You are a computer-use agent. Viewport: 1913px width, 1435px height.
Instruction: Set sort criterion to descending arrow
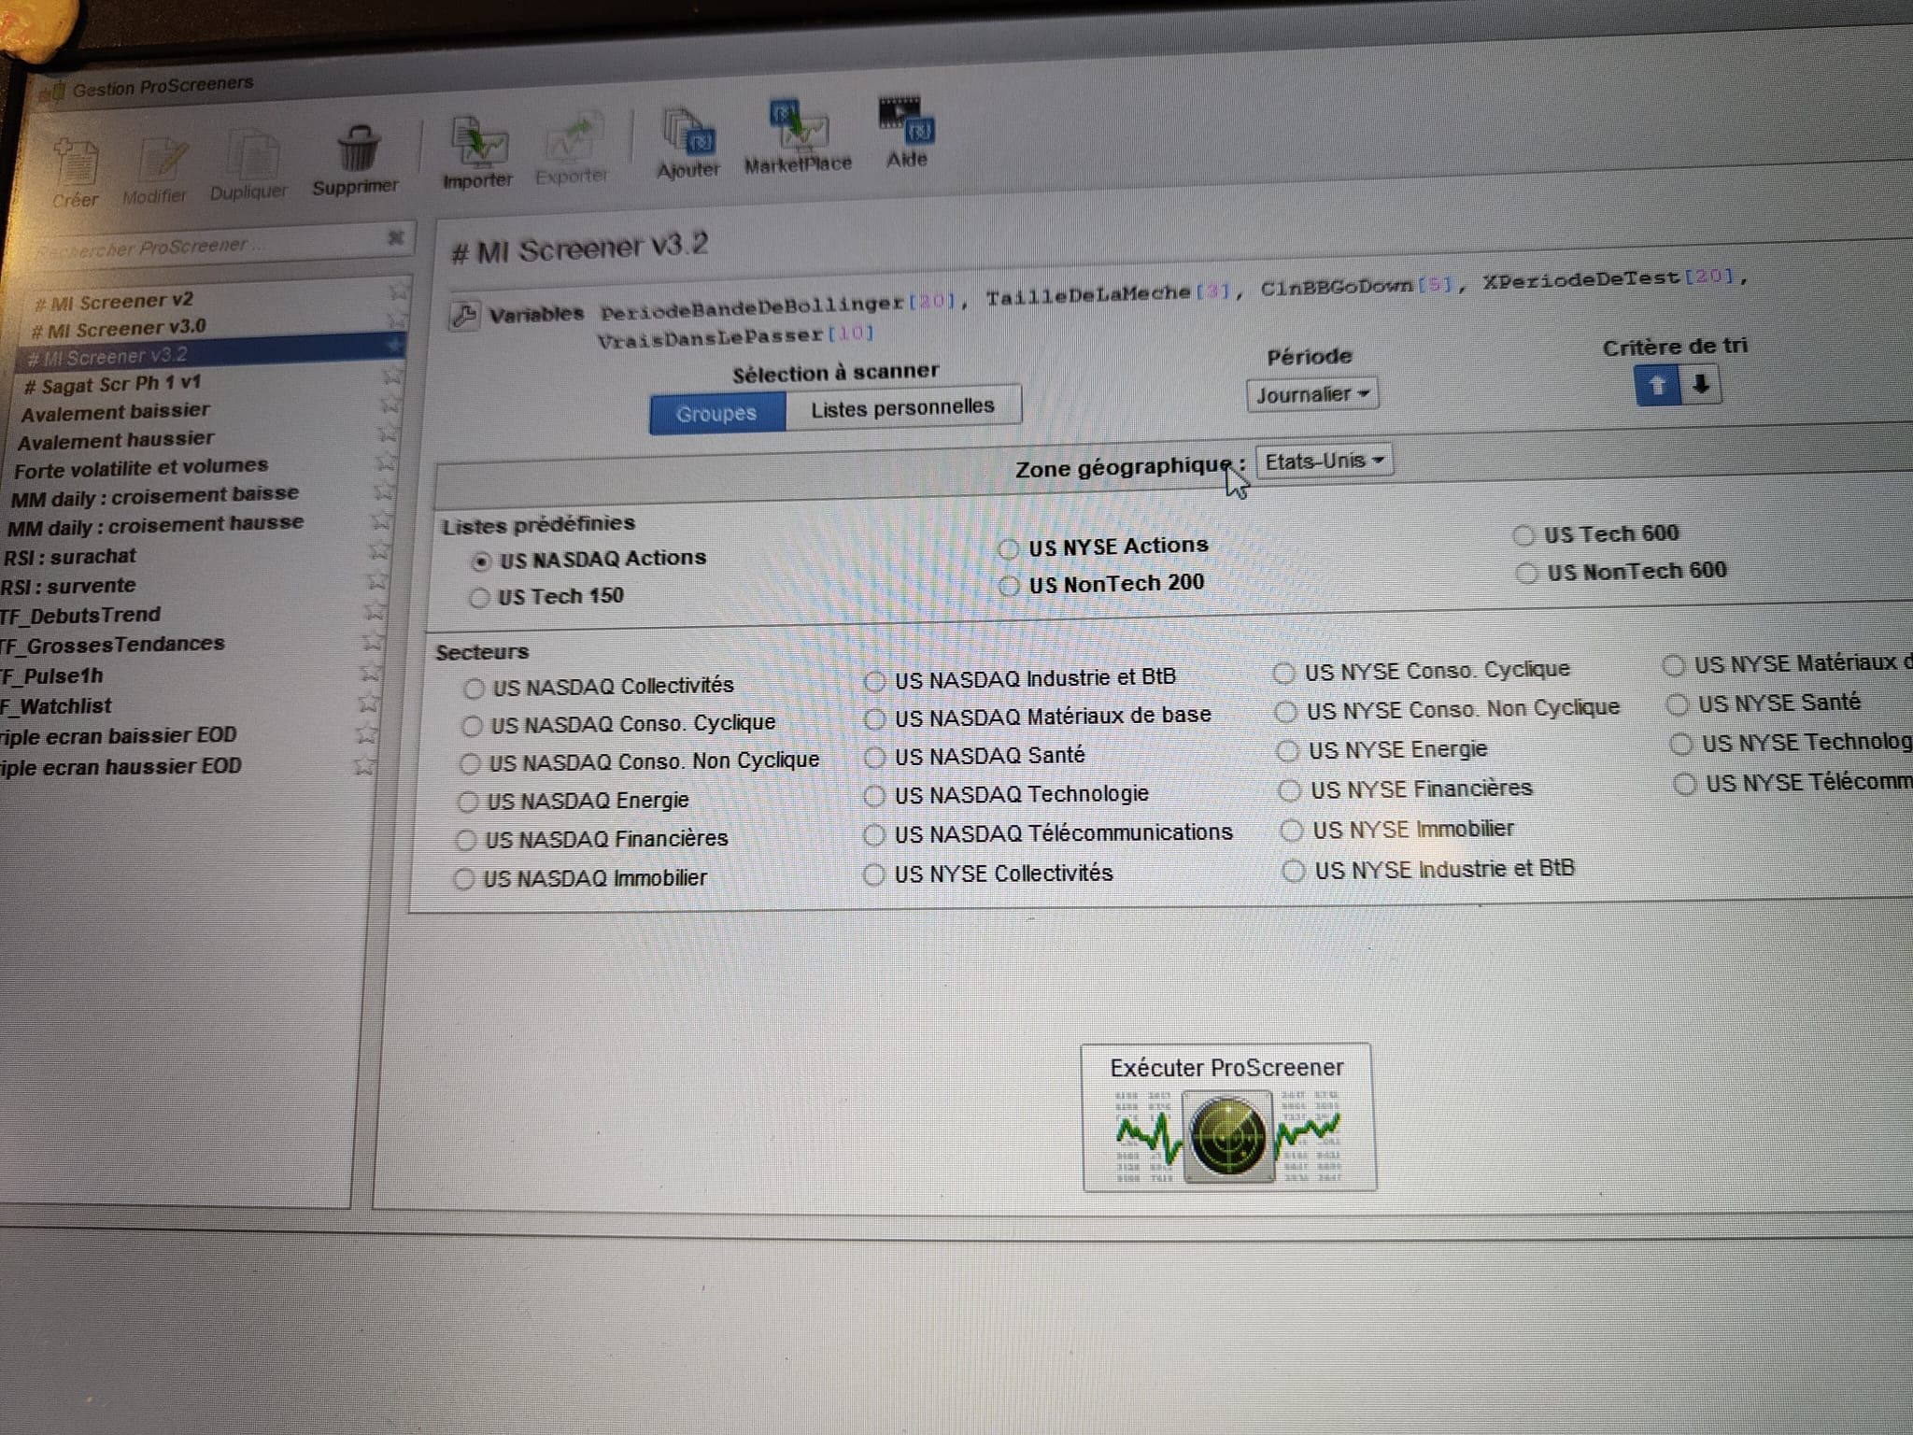[x=1701, y=384]
